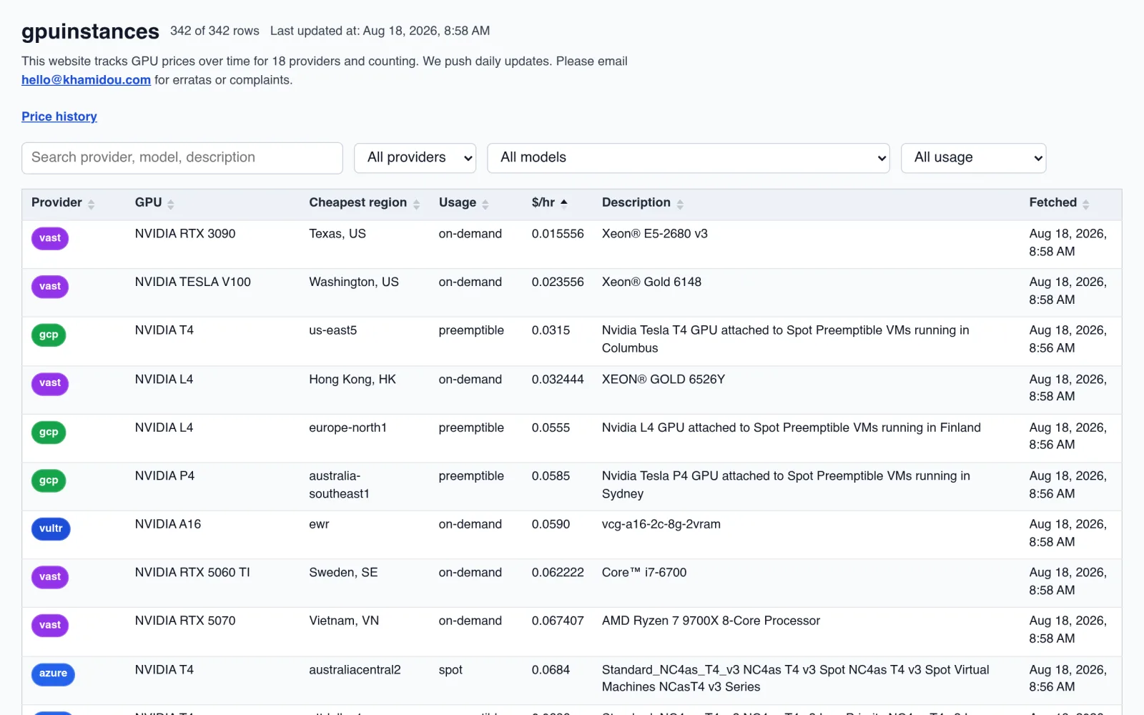
Task: Click the AMD Ryzen 7 9700X description
Action: [x=711, y=621]
